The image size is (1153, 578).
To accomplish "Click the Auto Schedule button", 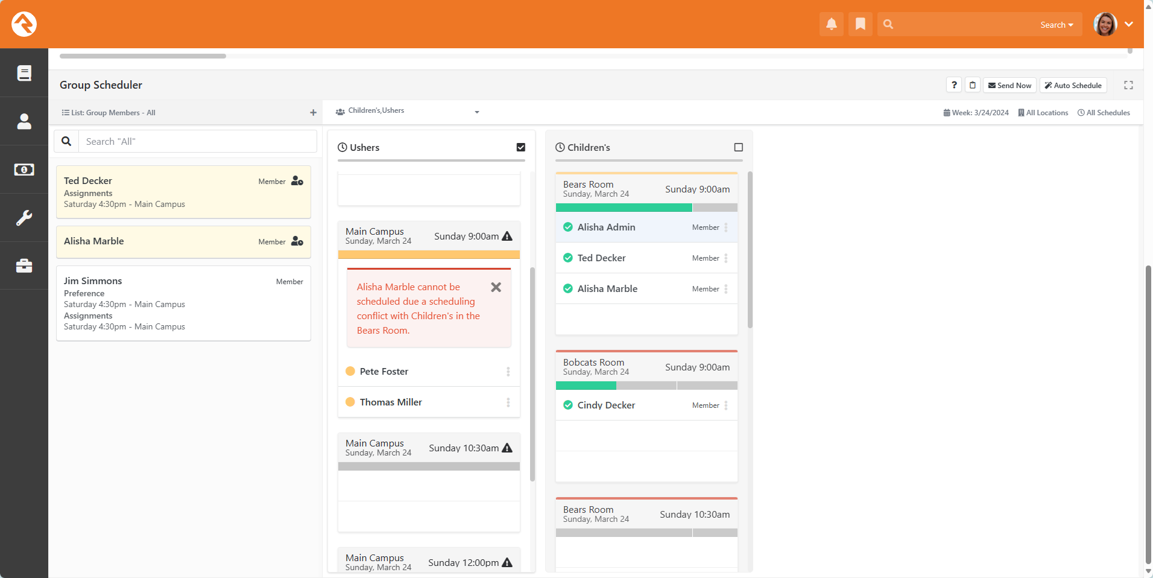I will [1073, 85].
